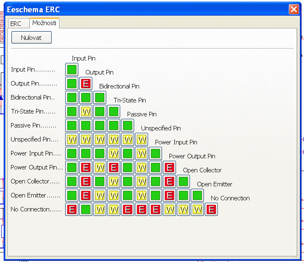Toggle Passive Pin row, Input Pin column cell
304x262 pixels.
[x=72, y=125]
